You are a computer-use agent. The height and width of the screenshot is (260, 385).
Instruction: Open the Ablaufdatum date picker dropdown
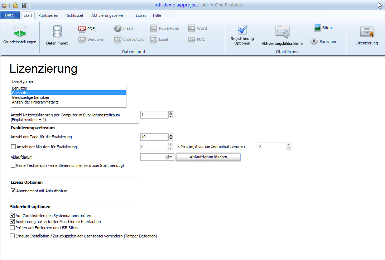point(171,157)
